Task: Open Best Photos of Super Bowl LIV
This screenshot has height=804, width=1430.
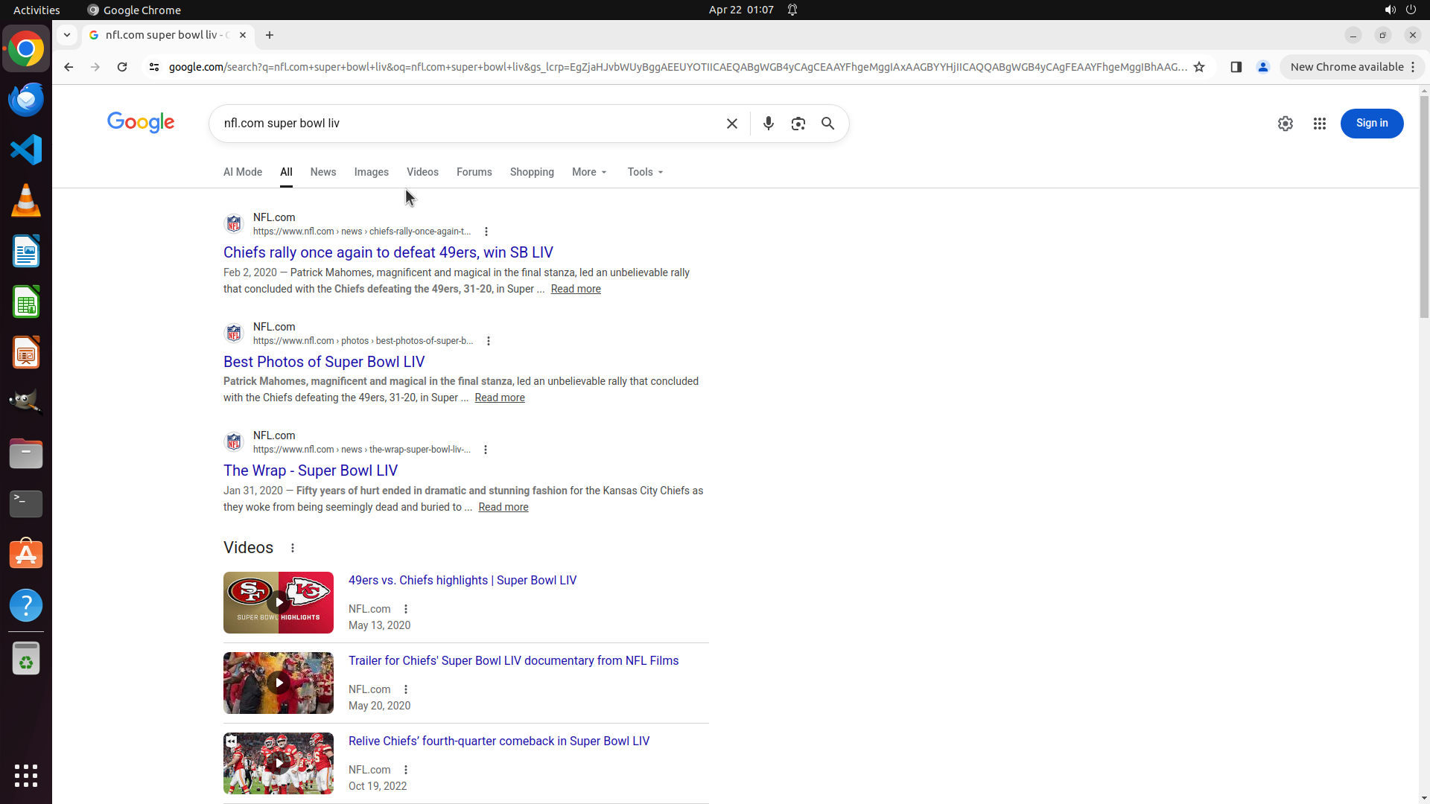Action: pos(324,362)
